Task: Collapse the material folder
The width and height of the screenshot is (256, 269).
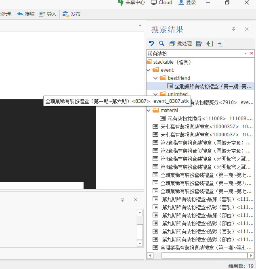Action: [150, 110]
